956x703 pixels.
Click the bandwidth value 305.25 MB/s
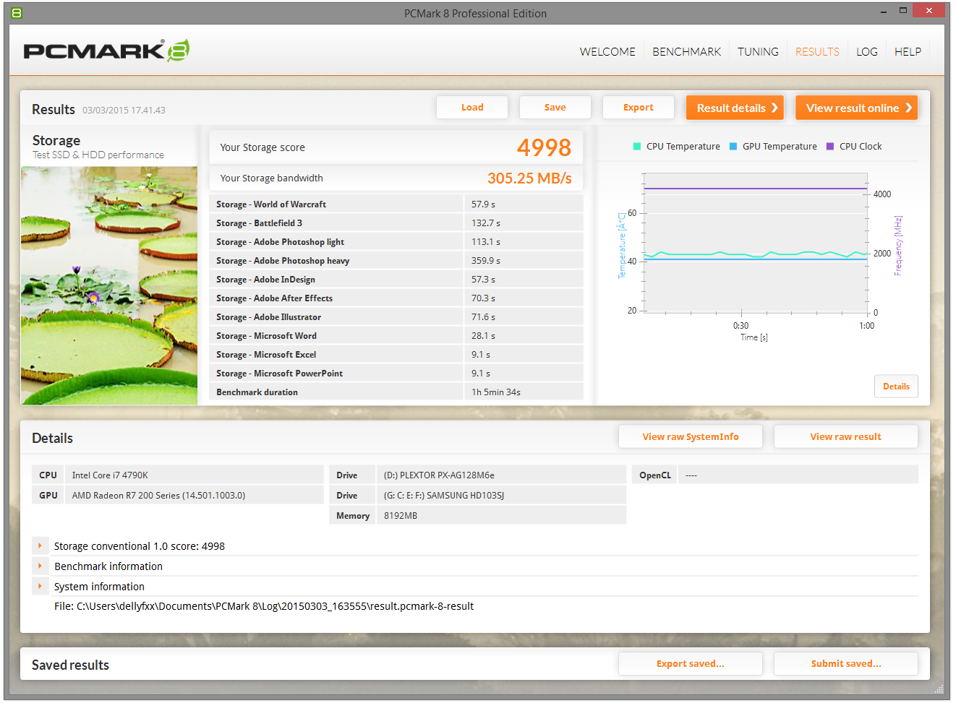point(529,178)
